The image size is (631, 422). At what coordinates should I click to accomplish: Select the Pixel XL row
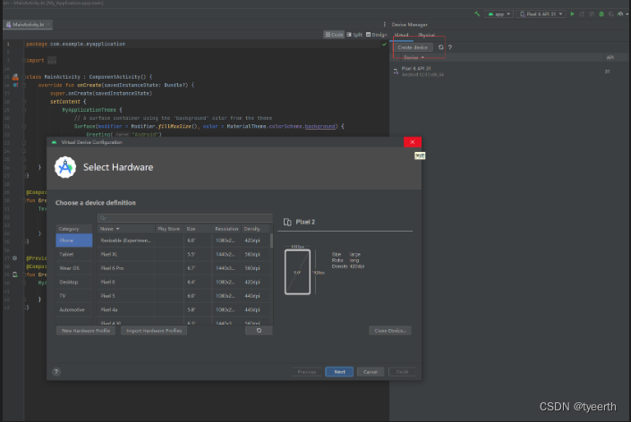[183, 254]
